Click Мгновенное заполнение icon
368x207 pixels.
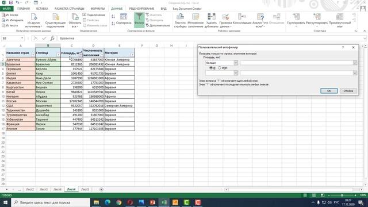point(195,21)
